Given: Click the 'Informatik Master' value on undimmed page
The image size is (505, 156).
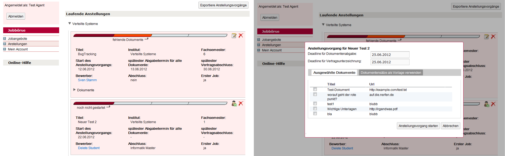Looking at the screenshot, I should click(143, 148).
